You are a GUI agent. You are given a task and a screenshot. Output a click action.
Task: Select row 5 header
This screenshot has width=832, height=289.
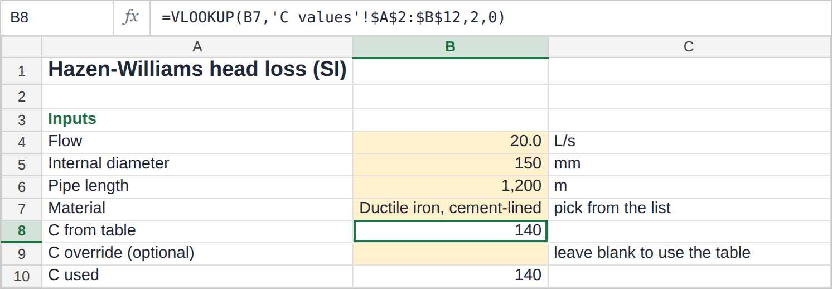pyautogui.click(x=22, y=165)
